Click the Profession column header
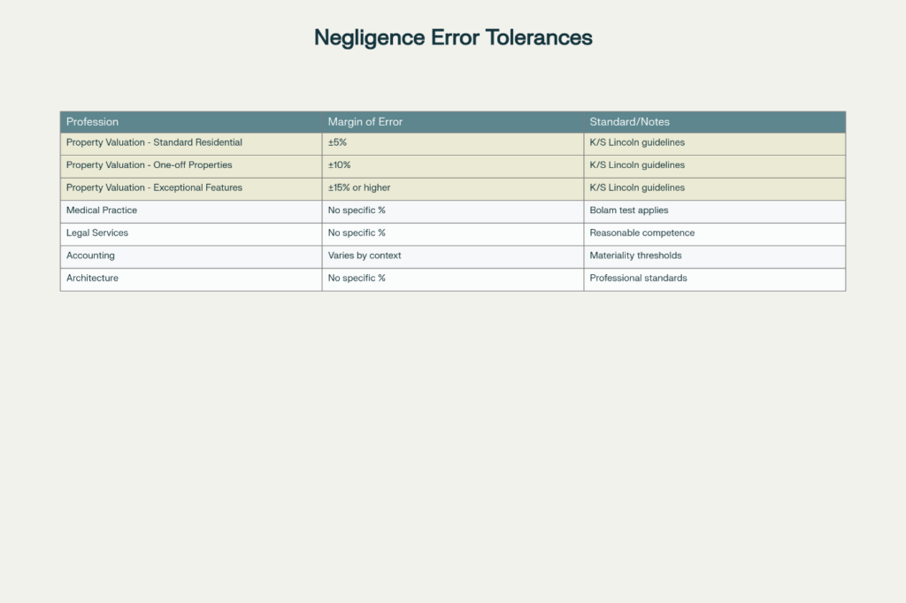The height and width of the screenshot is (603, 906). 92,122
